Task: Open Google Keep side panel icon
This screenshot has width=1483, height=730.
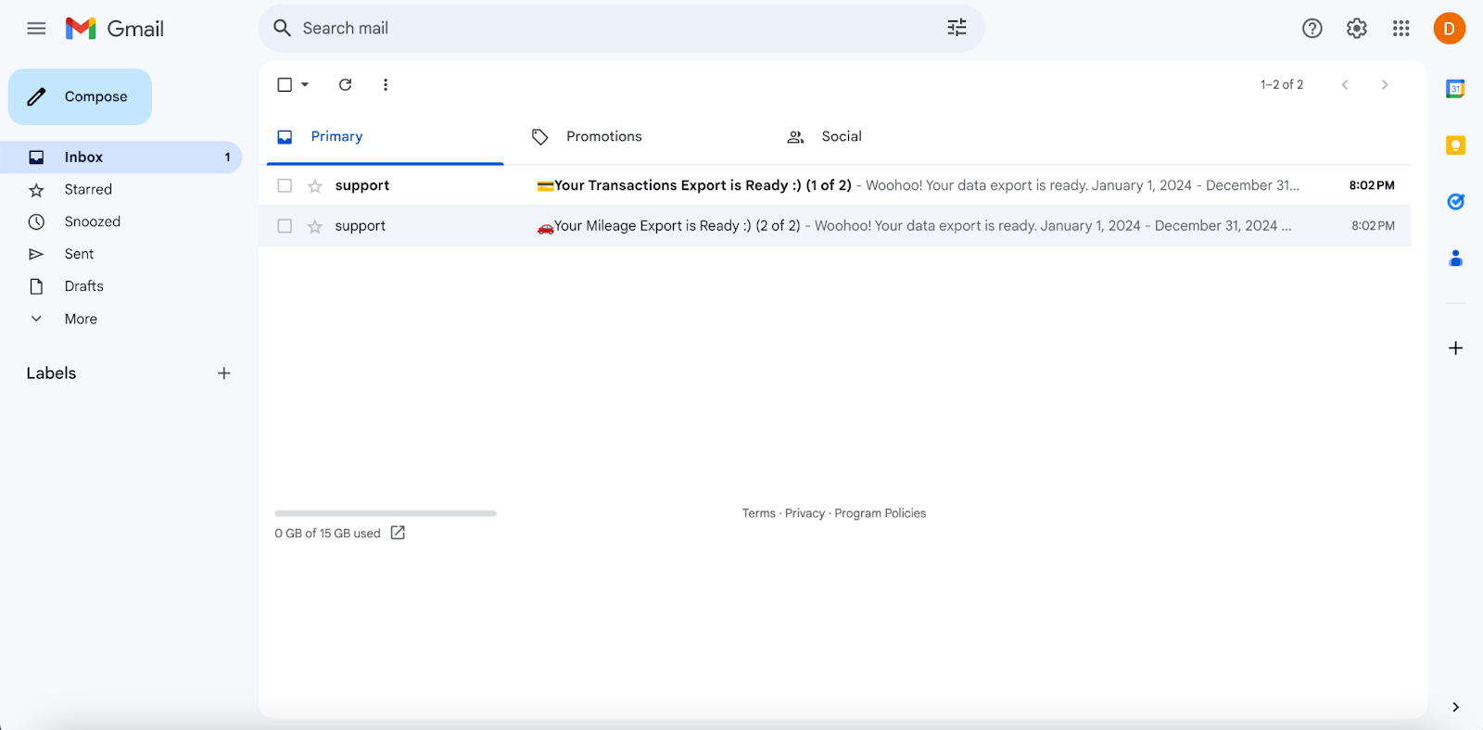Action: pos(1455,145)
